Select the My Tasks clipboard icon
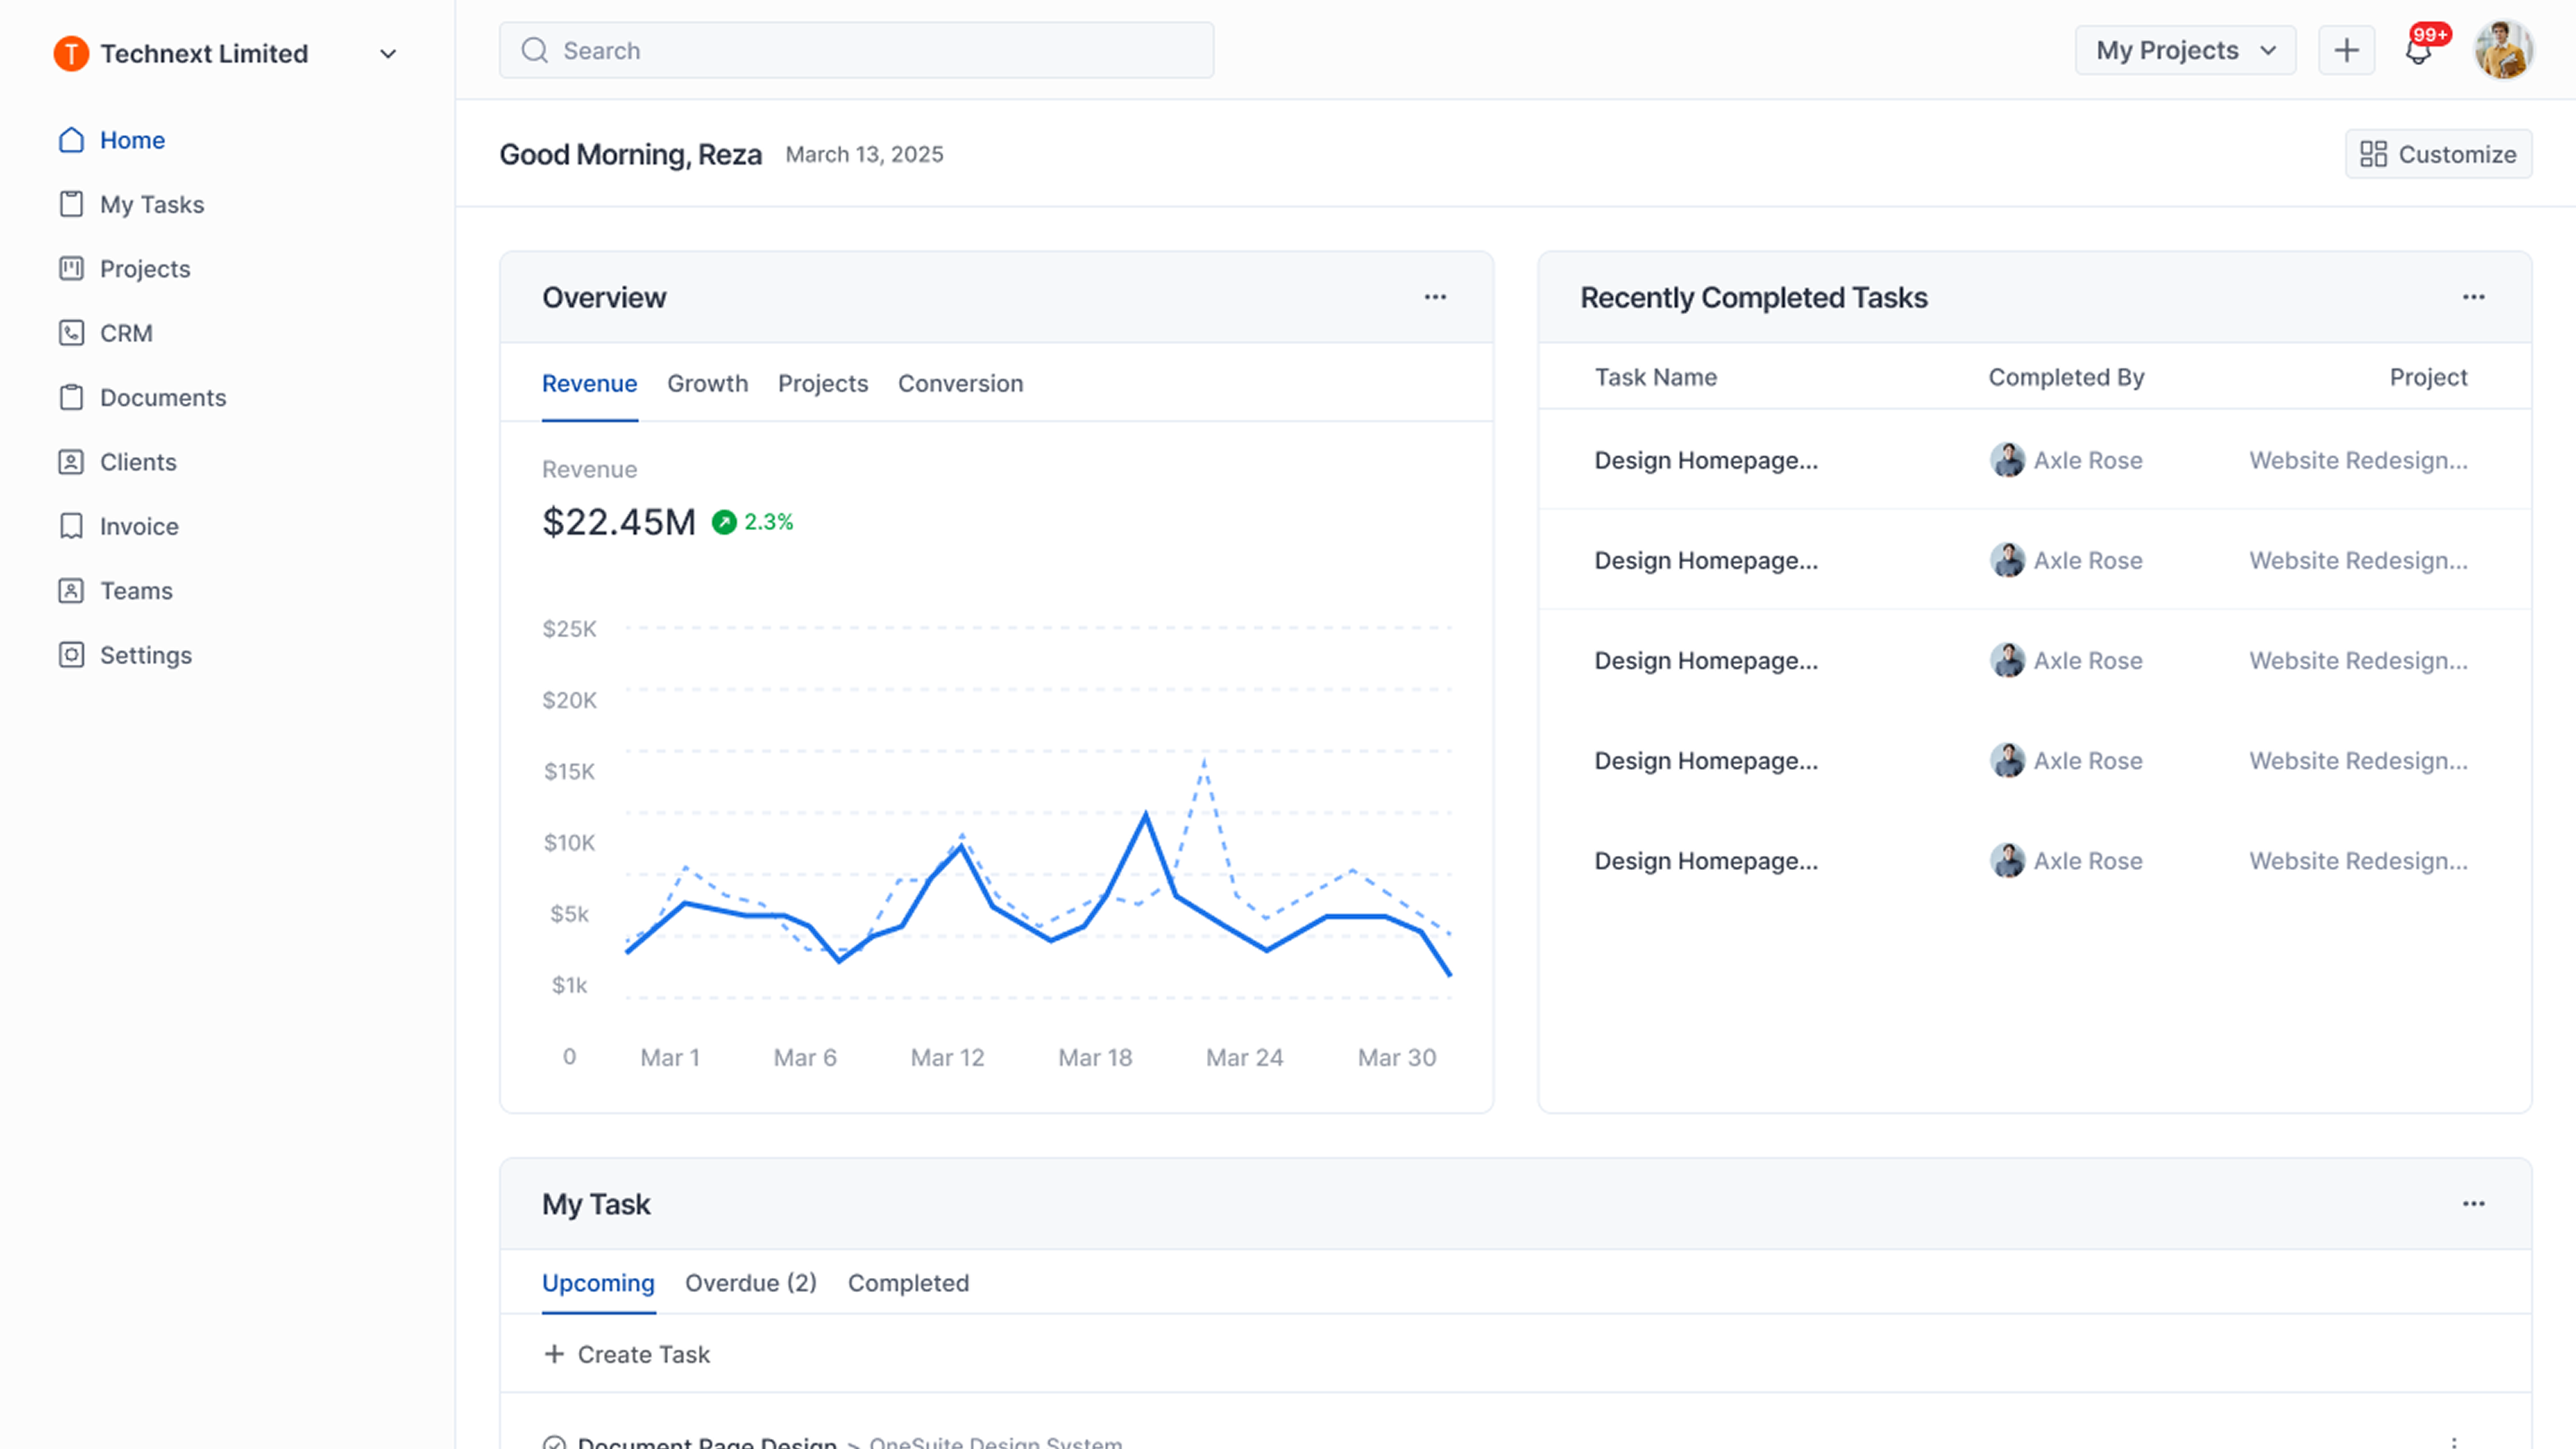Image resolution: width=2576 pixels, height=1449 pixels. [x=71, y=204]
